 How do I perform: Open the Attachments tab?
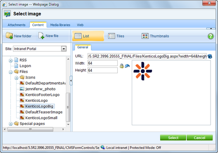point(17,25)
